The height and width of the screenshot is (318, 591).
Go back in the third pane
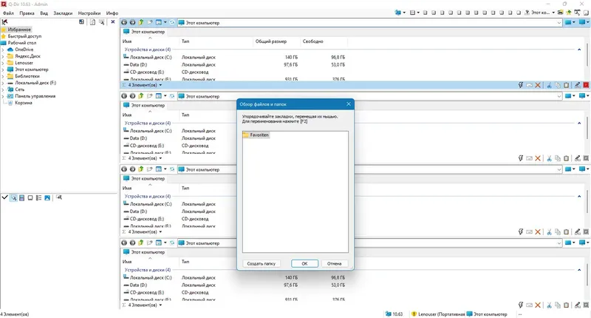[x=124, y=169]
